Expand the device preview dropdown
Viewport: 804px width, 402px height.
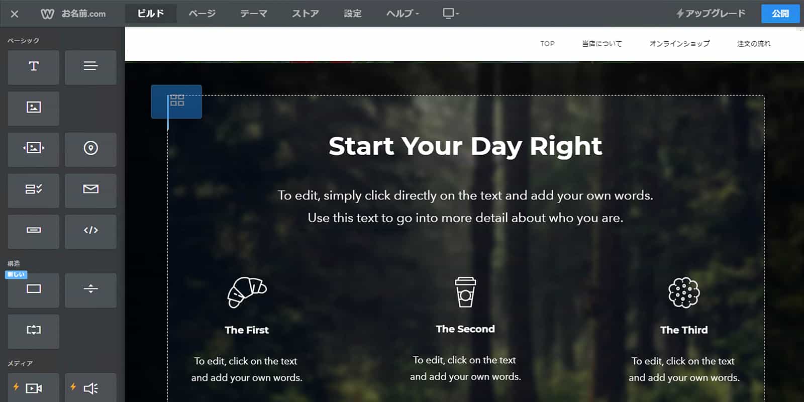(451, 13)
